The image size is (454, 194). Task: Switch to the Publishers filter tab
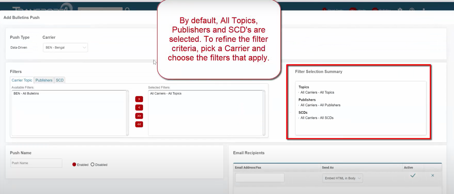pos(44,80)
